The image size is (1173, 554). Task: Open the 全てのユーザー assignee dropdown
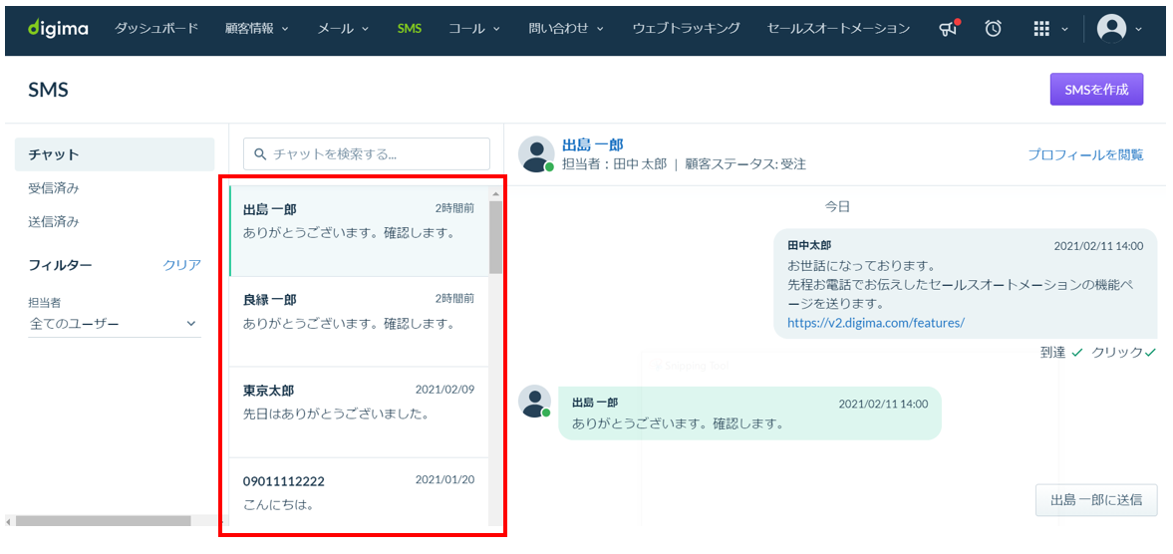[x=115, y=324]
